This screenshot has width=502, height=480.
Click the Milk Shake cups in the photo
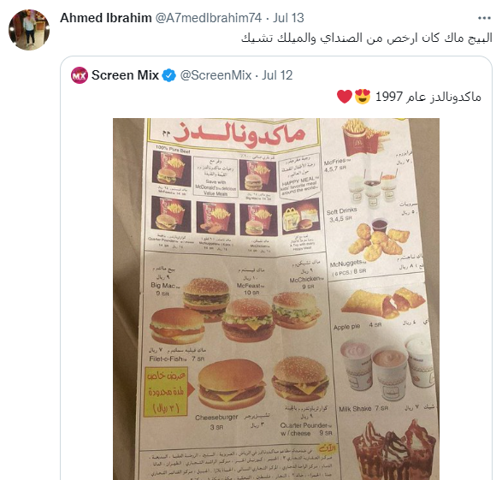pyautogui.click(x=387, y=368)
